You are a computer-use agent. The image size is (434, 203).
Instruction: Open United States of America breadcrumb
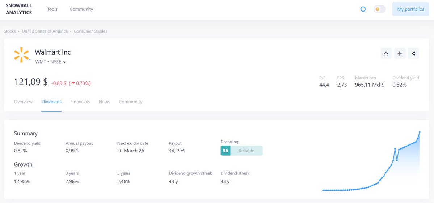[45, 31]
